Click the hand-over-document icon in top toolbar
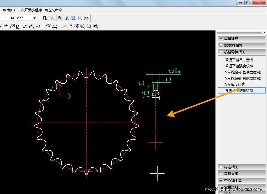Image resolution: width=267 pixels, height=194 pixels. coord(86,18)
